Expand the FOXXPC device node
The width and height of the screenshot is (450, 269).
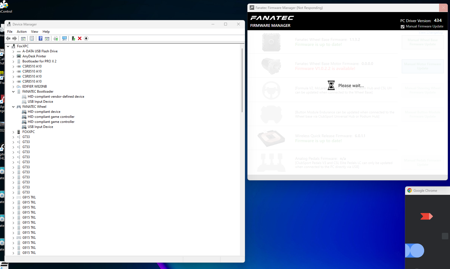[13, 132]
